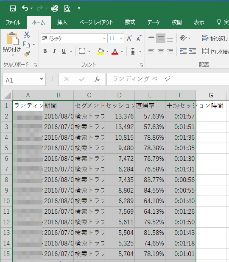
Task: Switch to the 数式 tab
Action: (x=130, y=22)
